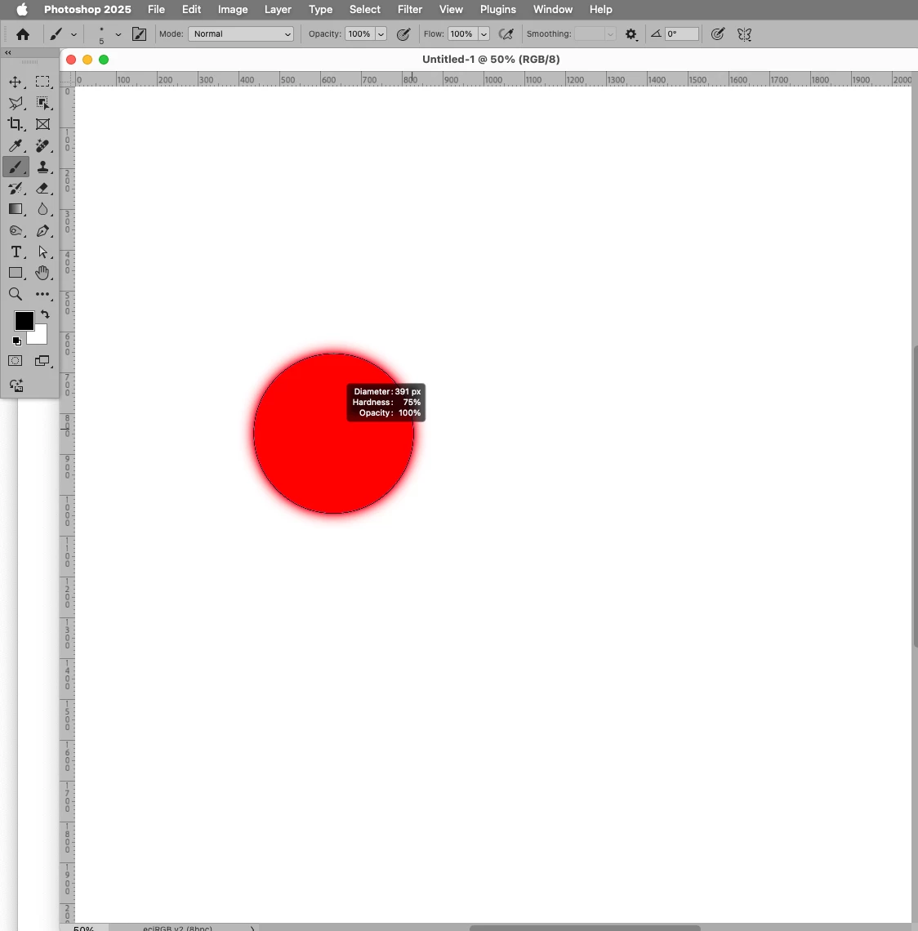Expand status bar info chevron
Viewport: 918px width, 931px height.
pos(252,928)
